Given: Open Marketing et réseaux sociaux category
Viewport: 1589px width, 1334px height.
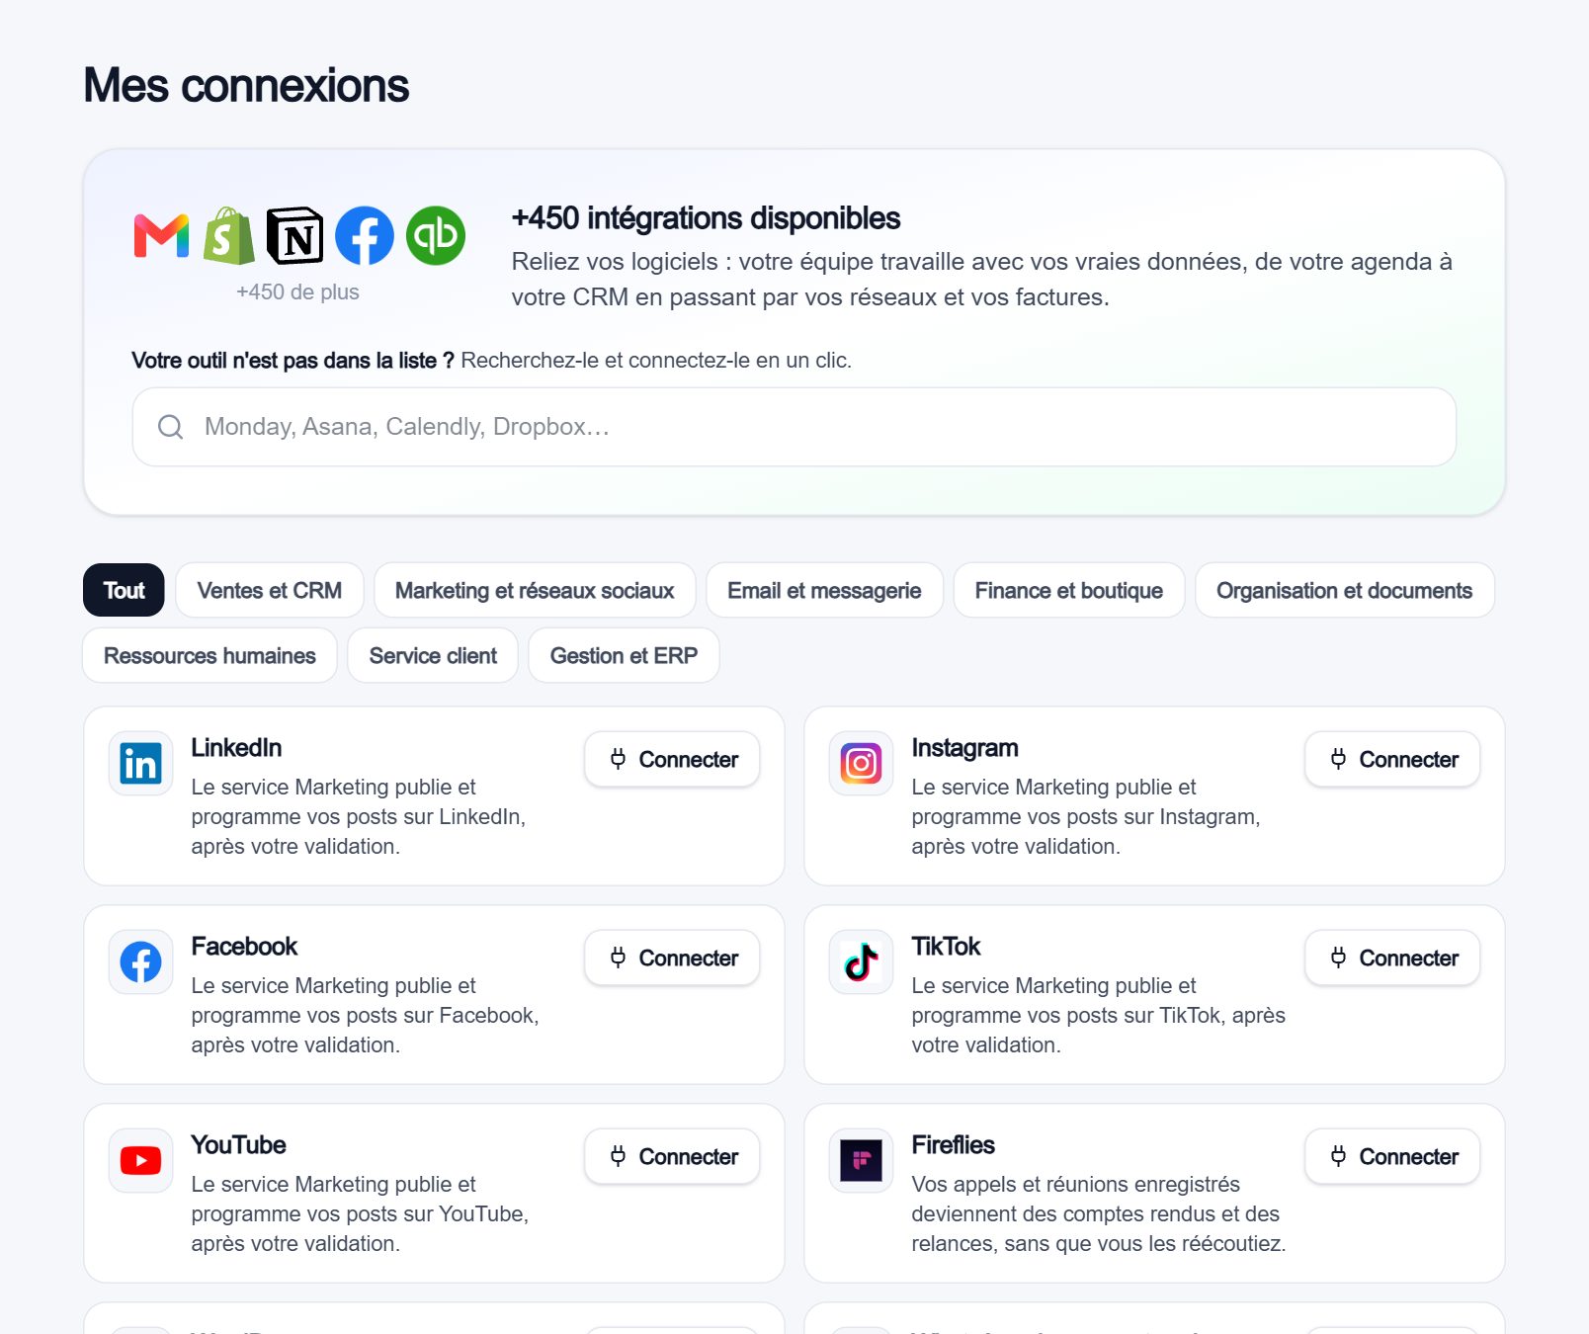Looking at the screenshot, I should [535, 590].
